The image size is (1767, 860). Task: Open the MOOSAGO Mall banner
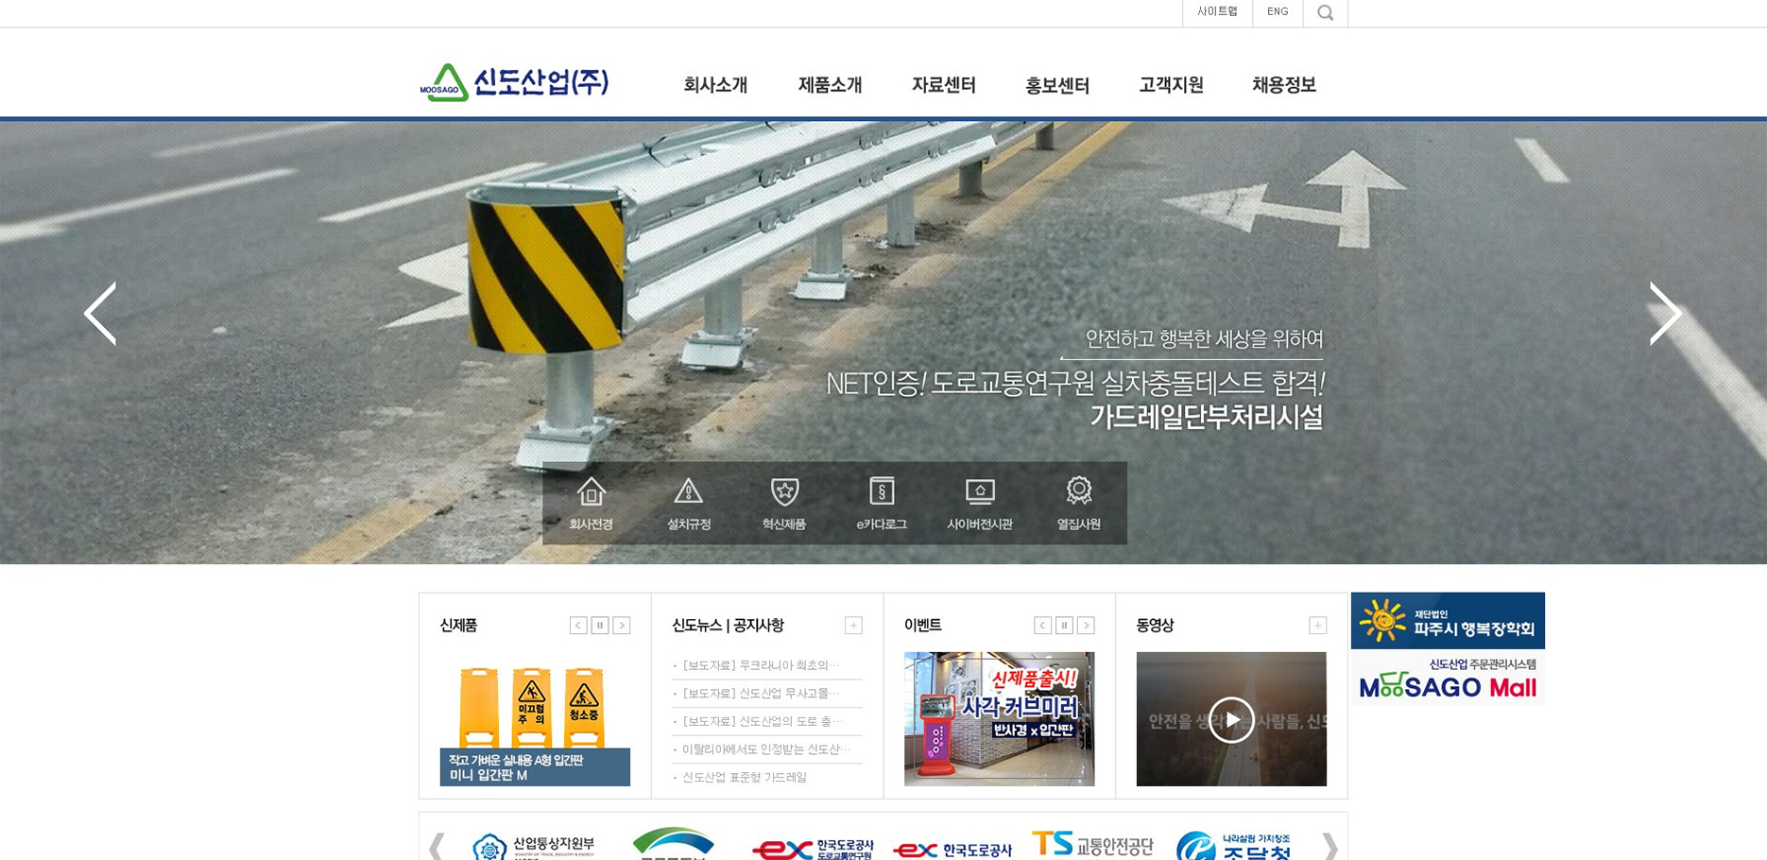coord(1448,679)
